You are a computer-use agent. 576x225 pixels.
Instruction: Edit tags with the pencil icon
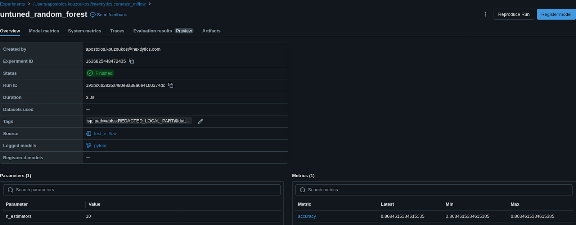click(201, 121)
